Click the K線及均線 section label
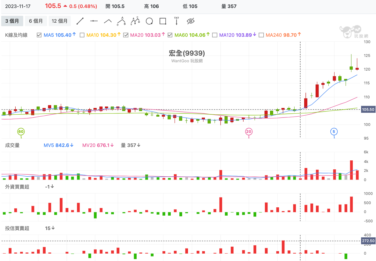Image resolution: width=376 pixels, height=261 pixels. coord(16,35)
